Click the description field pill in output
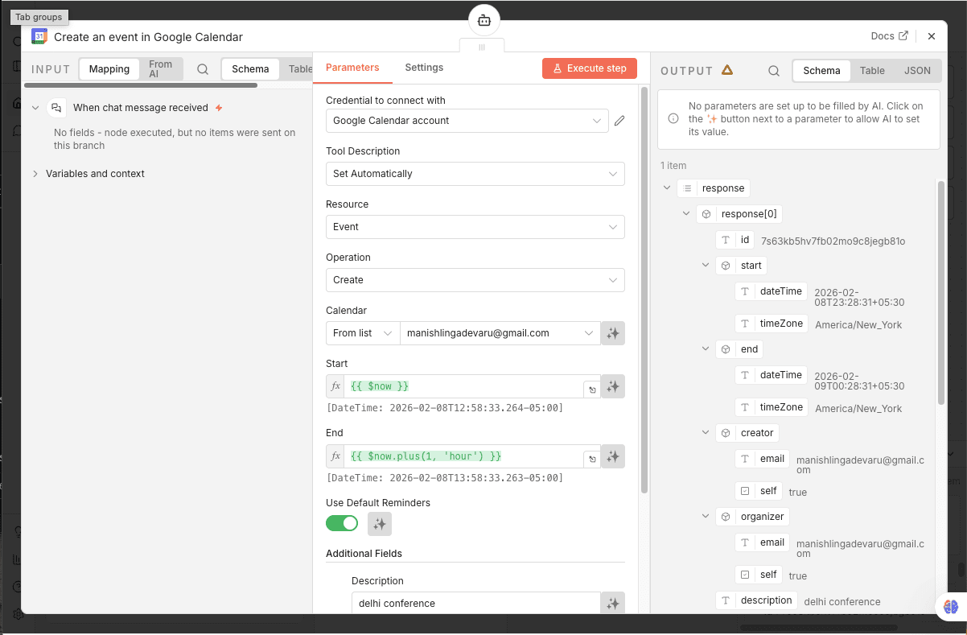The width and height of the screenshot is (967, 635). [x=756, y=600]
